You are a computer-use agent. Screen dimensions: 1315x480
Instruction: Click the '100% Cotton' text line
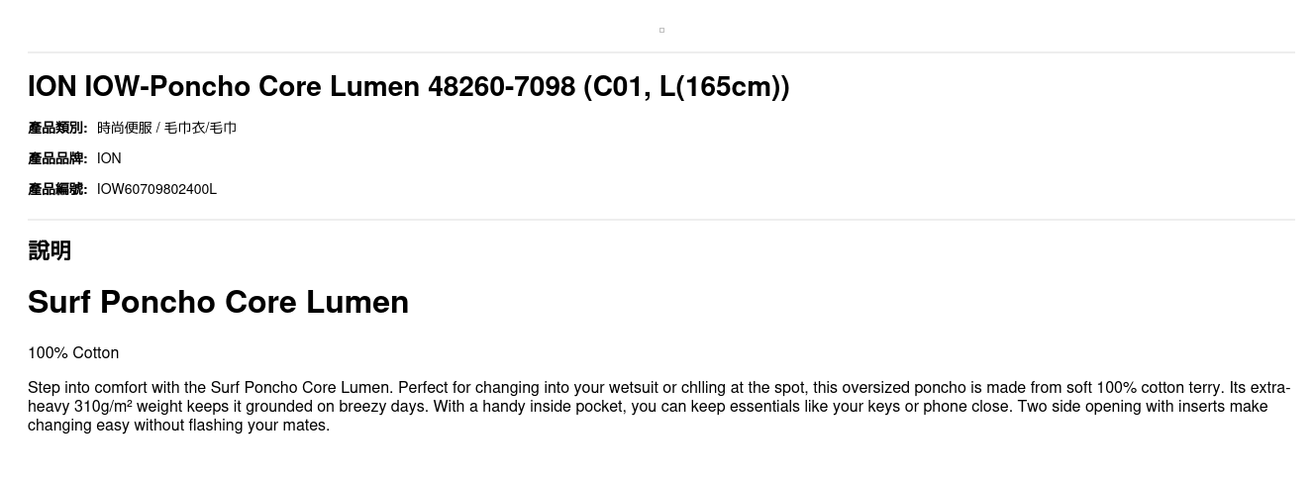[73, 353]
